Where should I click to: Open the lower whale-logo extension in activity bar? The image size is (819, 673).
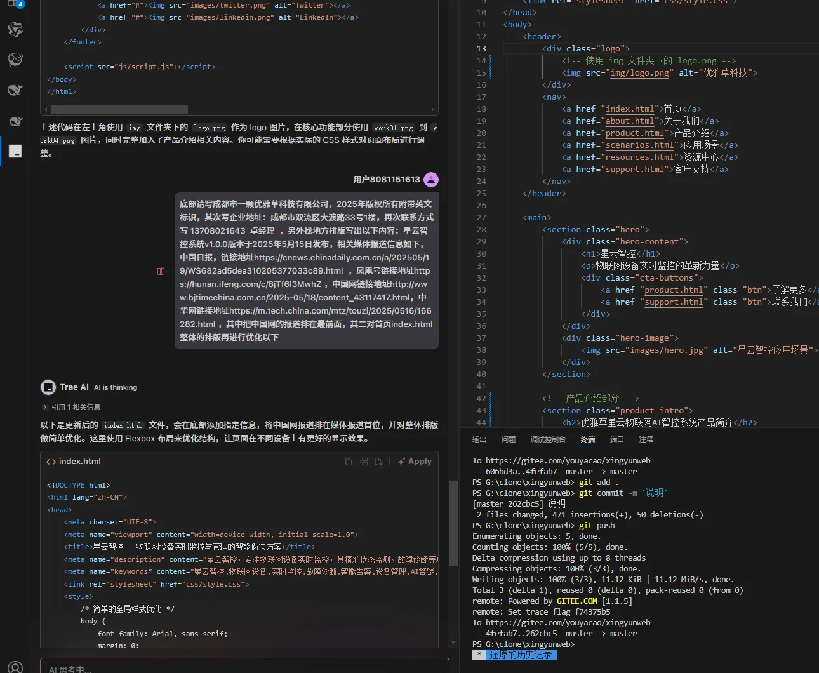pyautogui.click(x=15, y=121)
